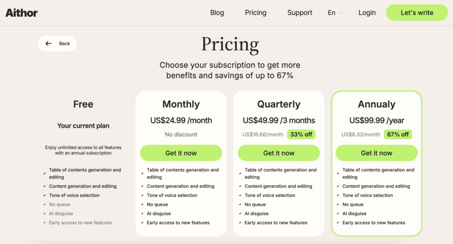Click checkmark beside Quarterly Tone of voice selection

pos(240,195)
